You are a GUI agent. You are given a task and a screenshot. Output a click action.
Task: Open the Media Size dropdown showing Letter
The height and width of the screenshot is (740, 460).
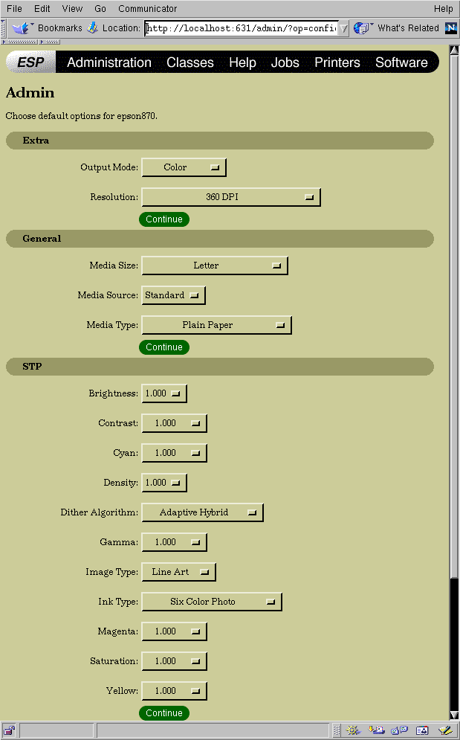(x=214, y=266)
